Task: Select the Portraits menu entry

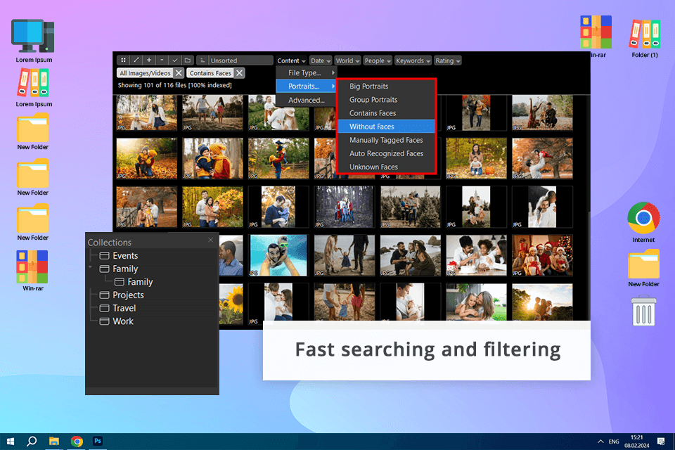Action: click(x=306, y=86)
